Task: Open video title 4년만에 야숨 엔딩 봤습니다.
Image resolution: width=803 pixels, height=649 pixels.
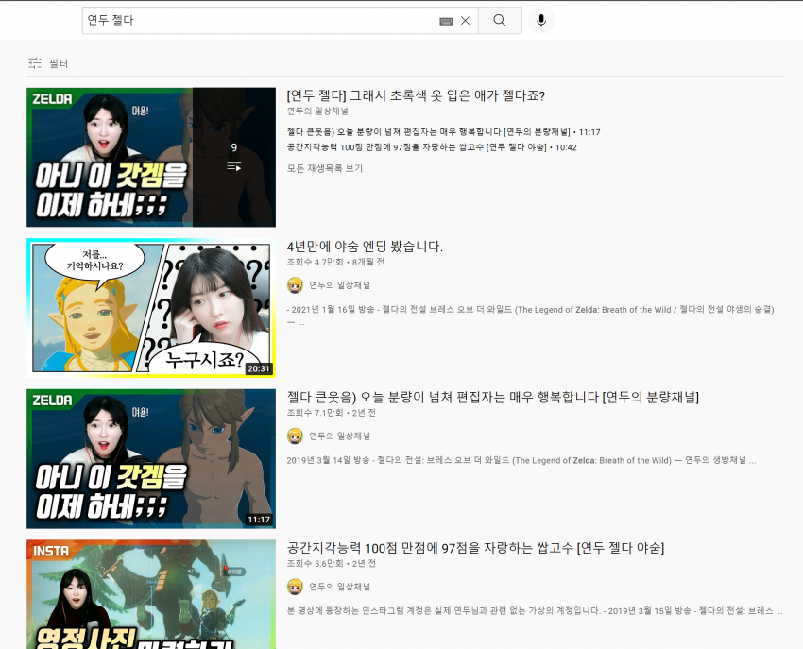Action: pyautogui.click(x=365, y=247)
